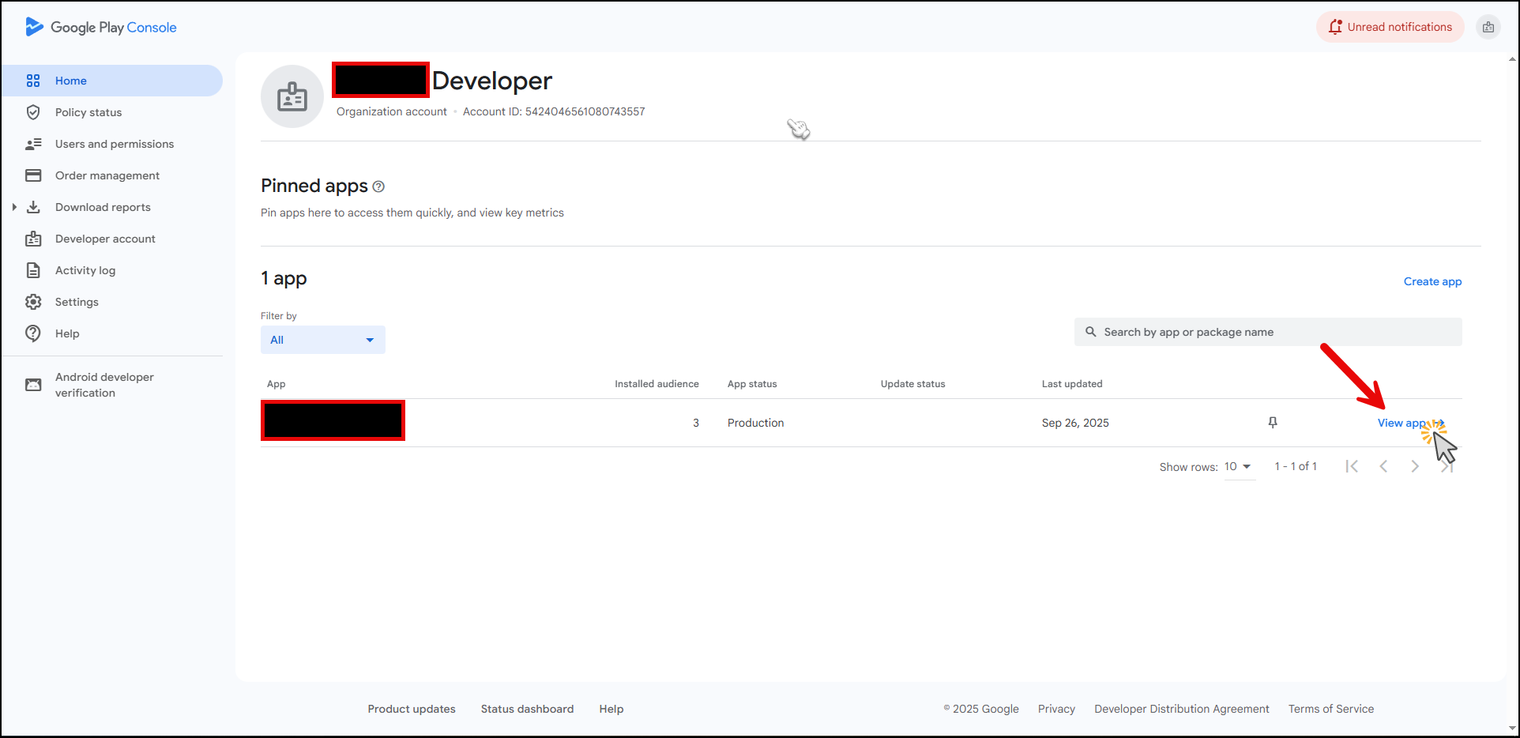This screenshot has height=738, width=1520.
Task: Click the Google Play Console logo
Action: click(101, 27)
